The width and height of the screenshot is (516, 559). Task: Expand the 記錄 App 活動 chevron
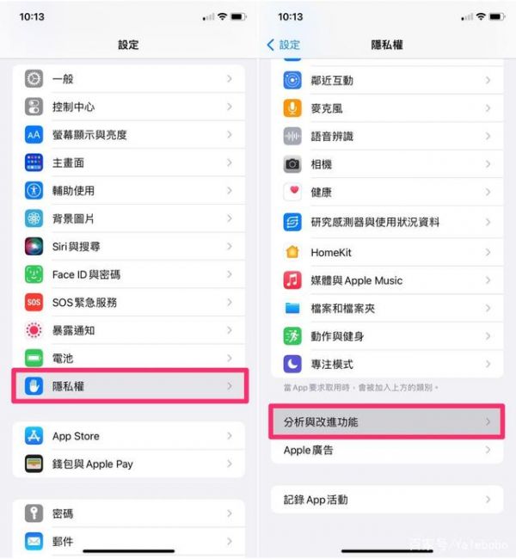pos(488,500)
